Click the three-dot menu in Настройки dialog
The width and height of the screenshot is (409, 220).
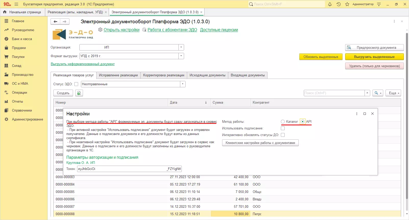(x=357, y=114)
